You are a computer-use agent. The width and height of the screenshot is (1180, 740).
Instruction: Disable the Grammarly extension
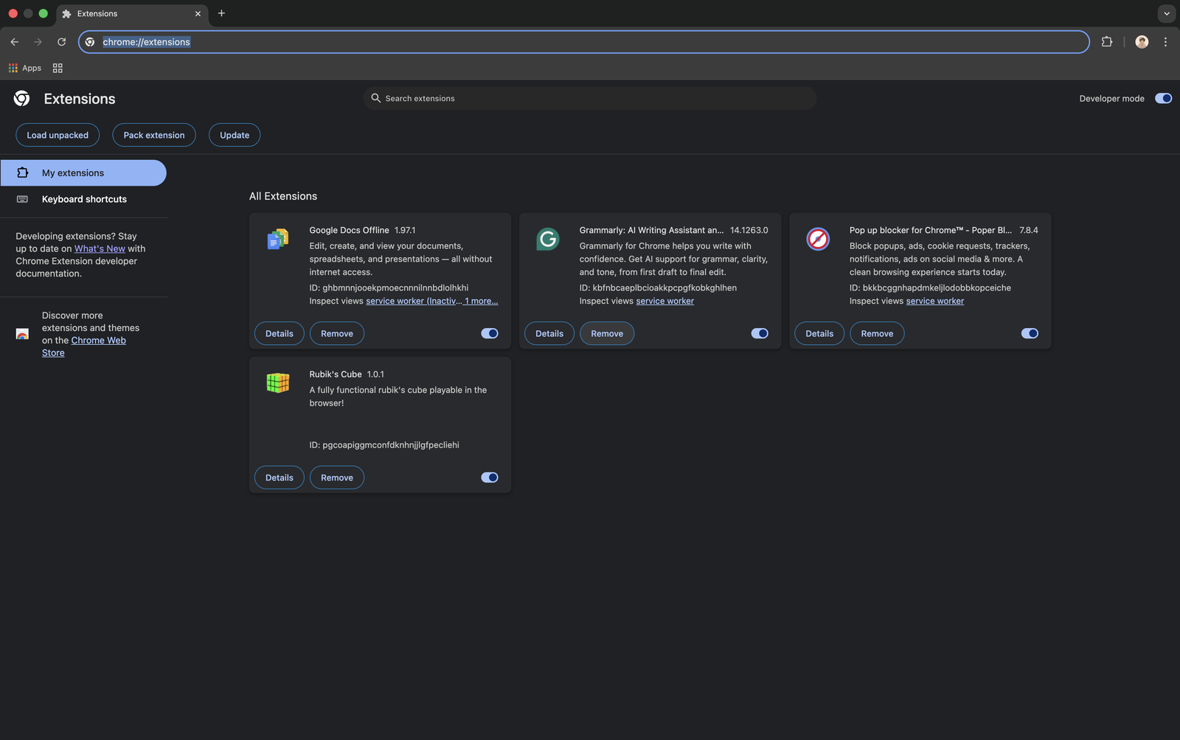point(760,333)
